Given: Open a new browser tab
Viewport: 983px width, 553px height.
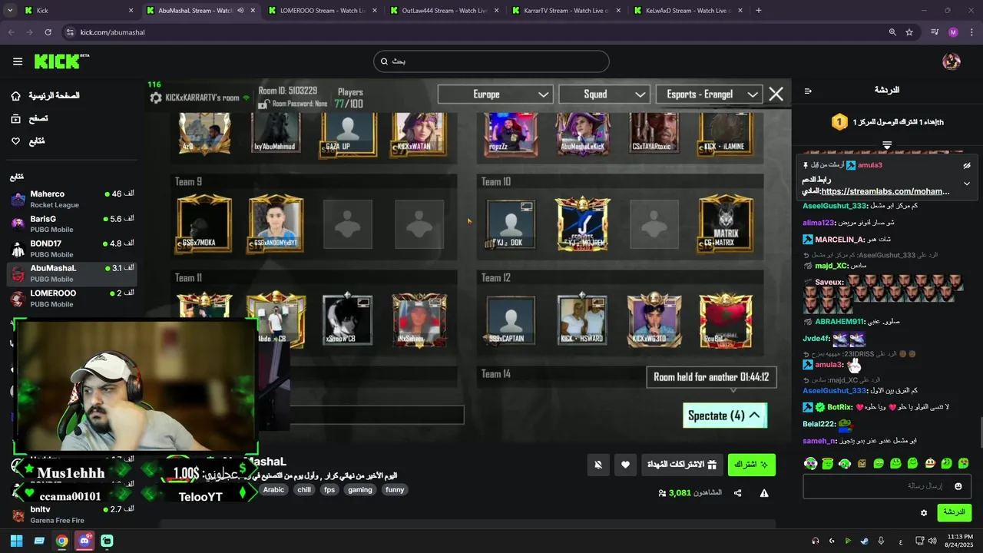Looking at the screenshot, I should [x=758, y=11].
